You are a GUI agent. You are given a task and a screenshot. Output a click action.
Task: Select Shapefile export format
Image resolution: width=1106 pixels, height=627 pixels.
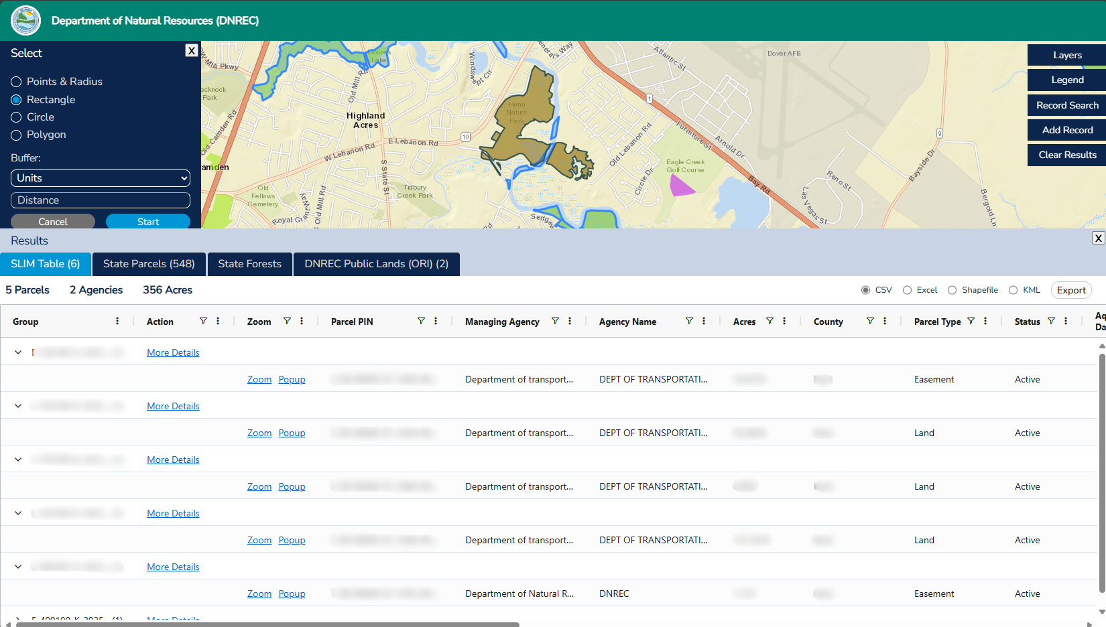[x=952, y=290]
